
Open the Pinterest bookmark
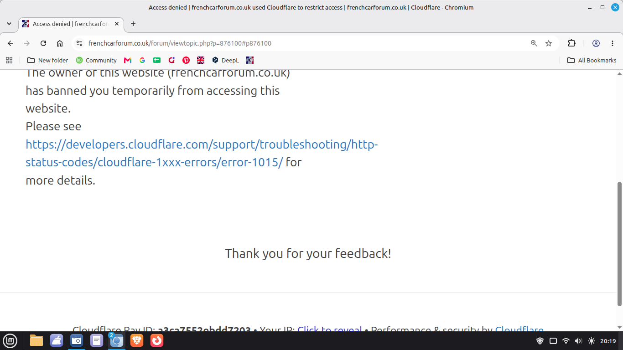click(186, 60)
